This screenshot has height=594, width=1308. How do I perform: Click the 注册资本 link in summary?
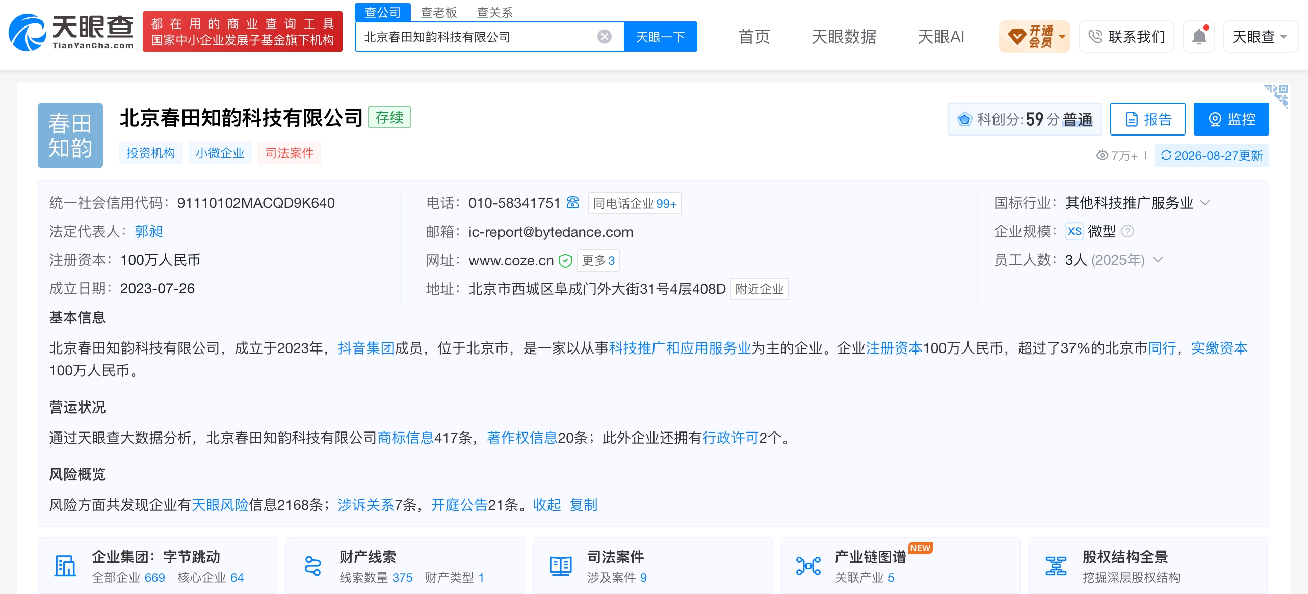[894, 348]
